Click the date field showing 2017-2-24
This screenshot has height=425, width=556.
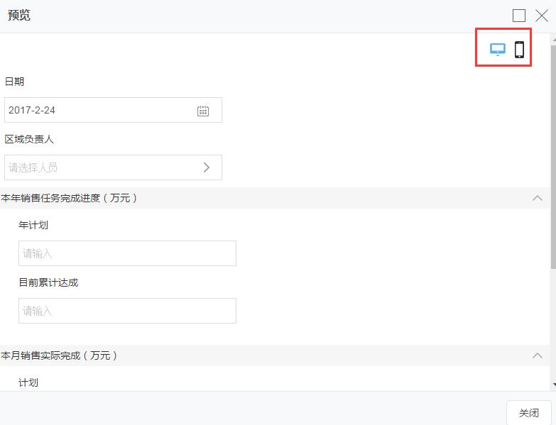(x=99, y=111)
